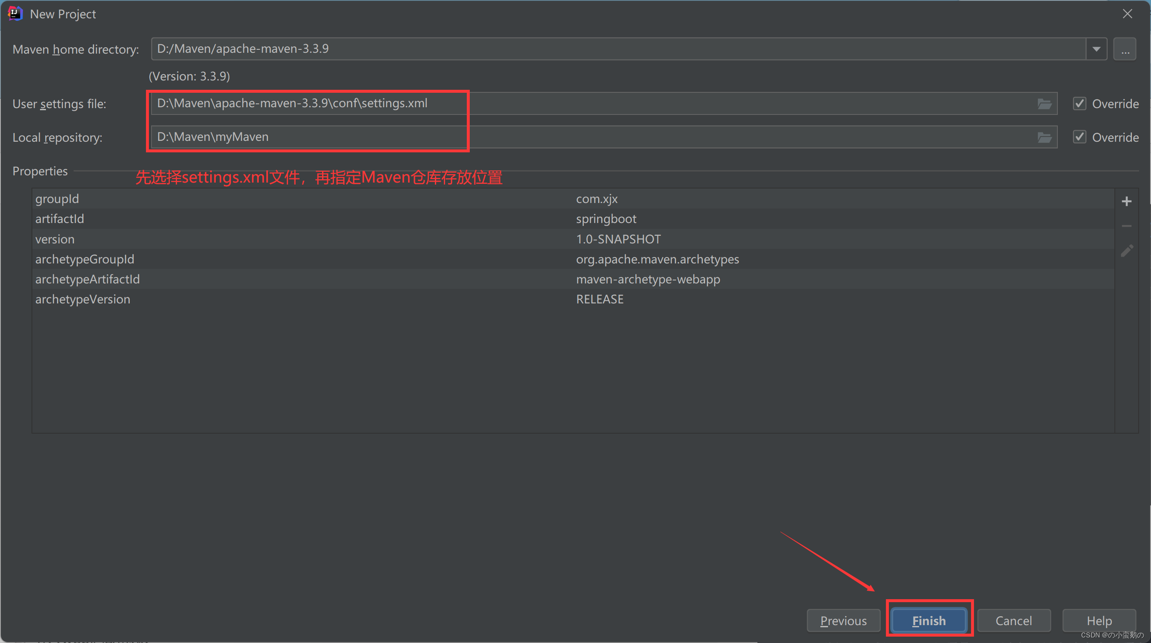1151x643 pixels.
Task: Select the archetypeGroupId property row
Action: [x=573, y=259]
